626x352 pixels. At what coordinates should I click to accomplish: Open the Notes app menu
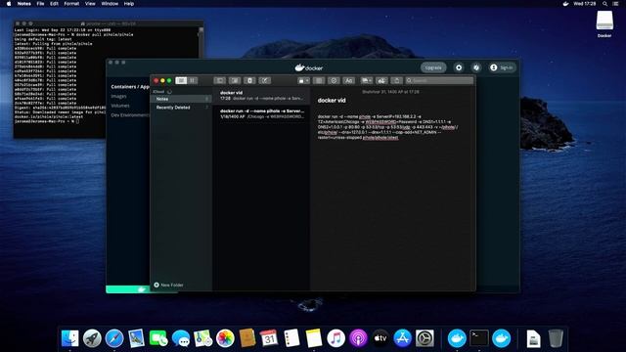[23, 4]
